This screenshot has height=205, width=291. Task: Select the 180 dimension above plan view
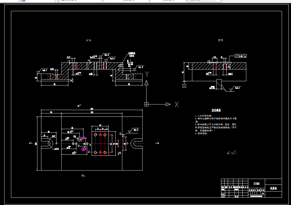pyautogui.click(x=92, y=112)
